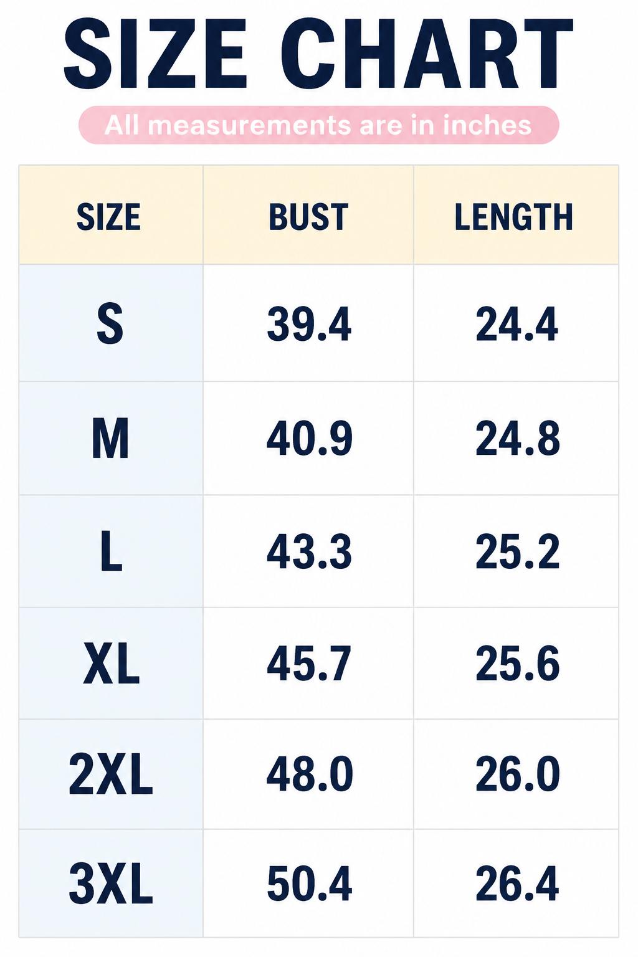The height and width of the screenshot is (957, 638).
Task: Select the M size row label
Action: tap(110, 439)
